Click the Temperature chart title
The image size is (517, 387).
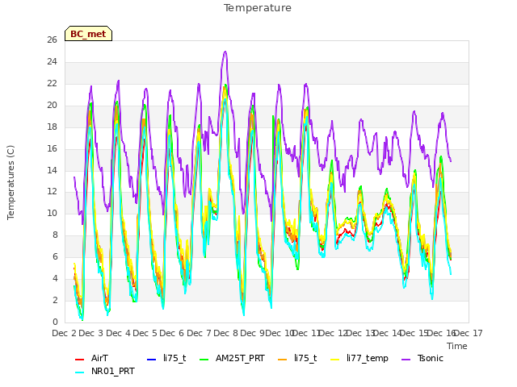pos(258,8)
